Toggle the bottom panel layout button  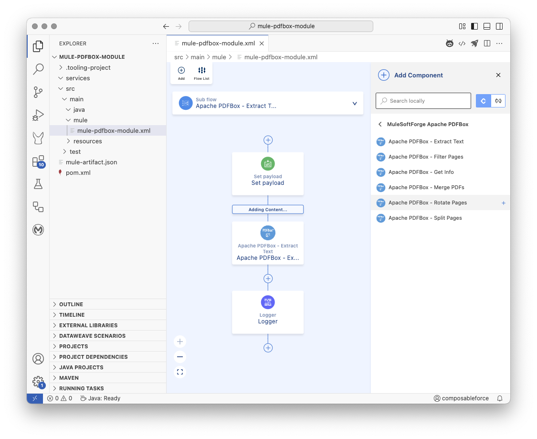[x=487, y=26]
